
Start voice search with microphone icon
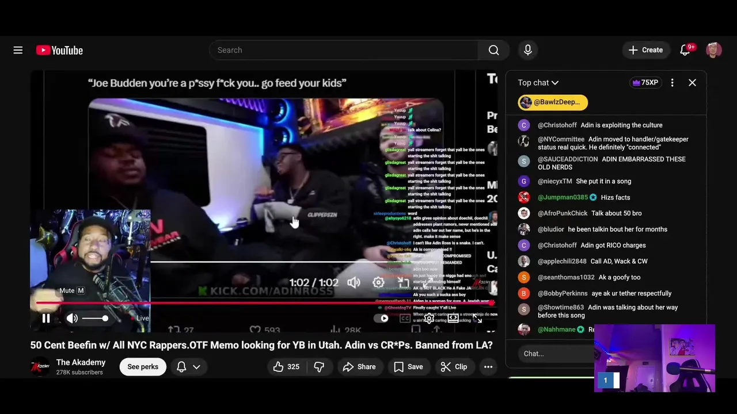pos(528,50)
